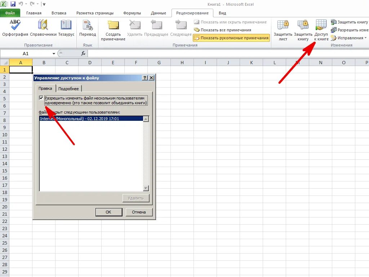Redo action in quick access toolbar
369x277 pixels.
click(x=32, y=4)
